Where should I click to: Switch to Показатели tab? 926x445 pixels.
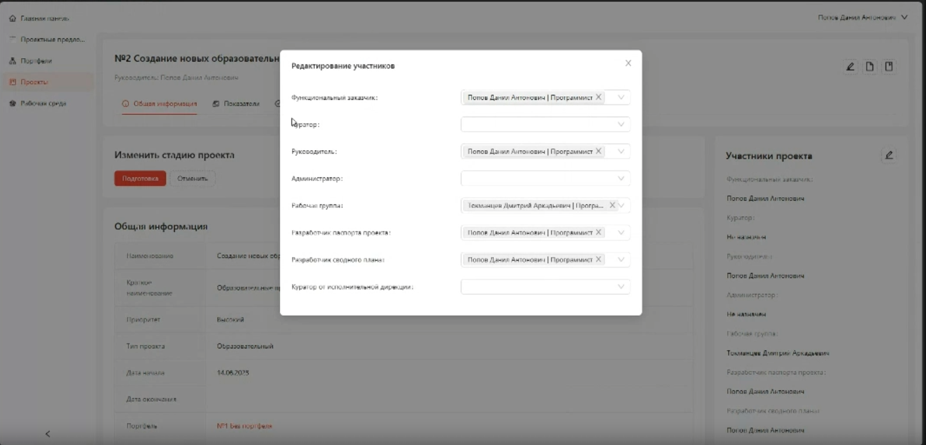click(x=236, y=104)
